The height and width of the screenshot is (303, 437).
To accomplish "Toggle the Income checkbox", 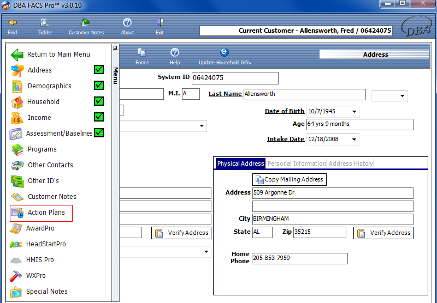I will pos(99,117).
